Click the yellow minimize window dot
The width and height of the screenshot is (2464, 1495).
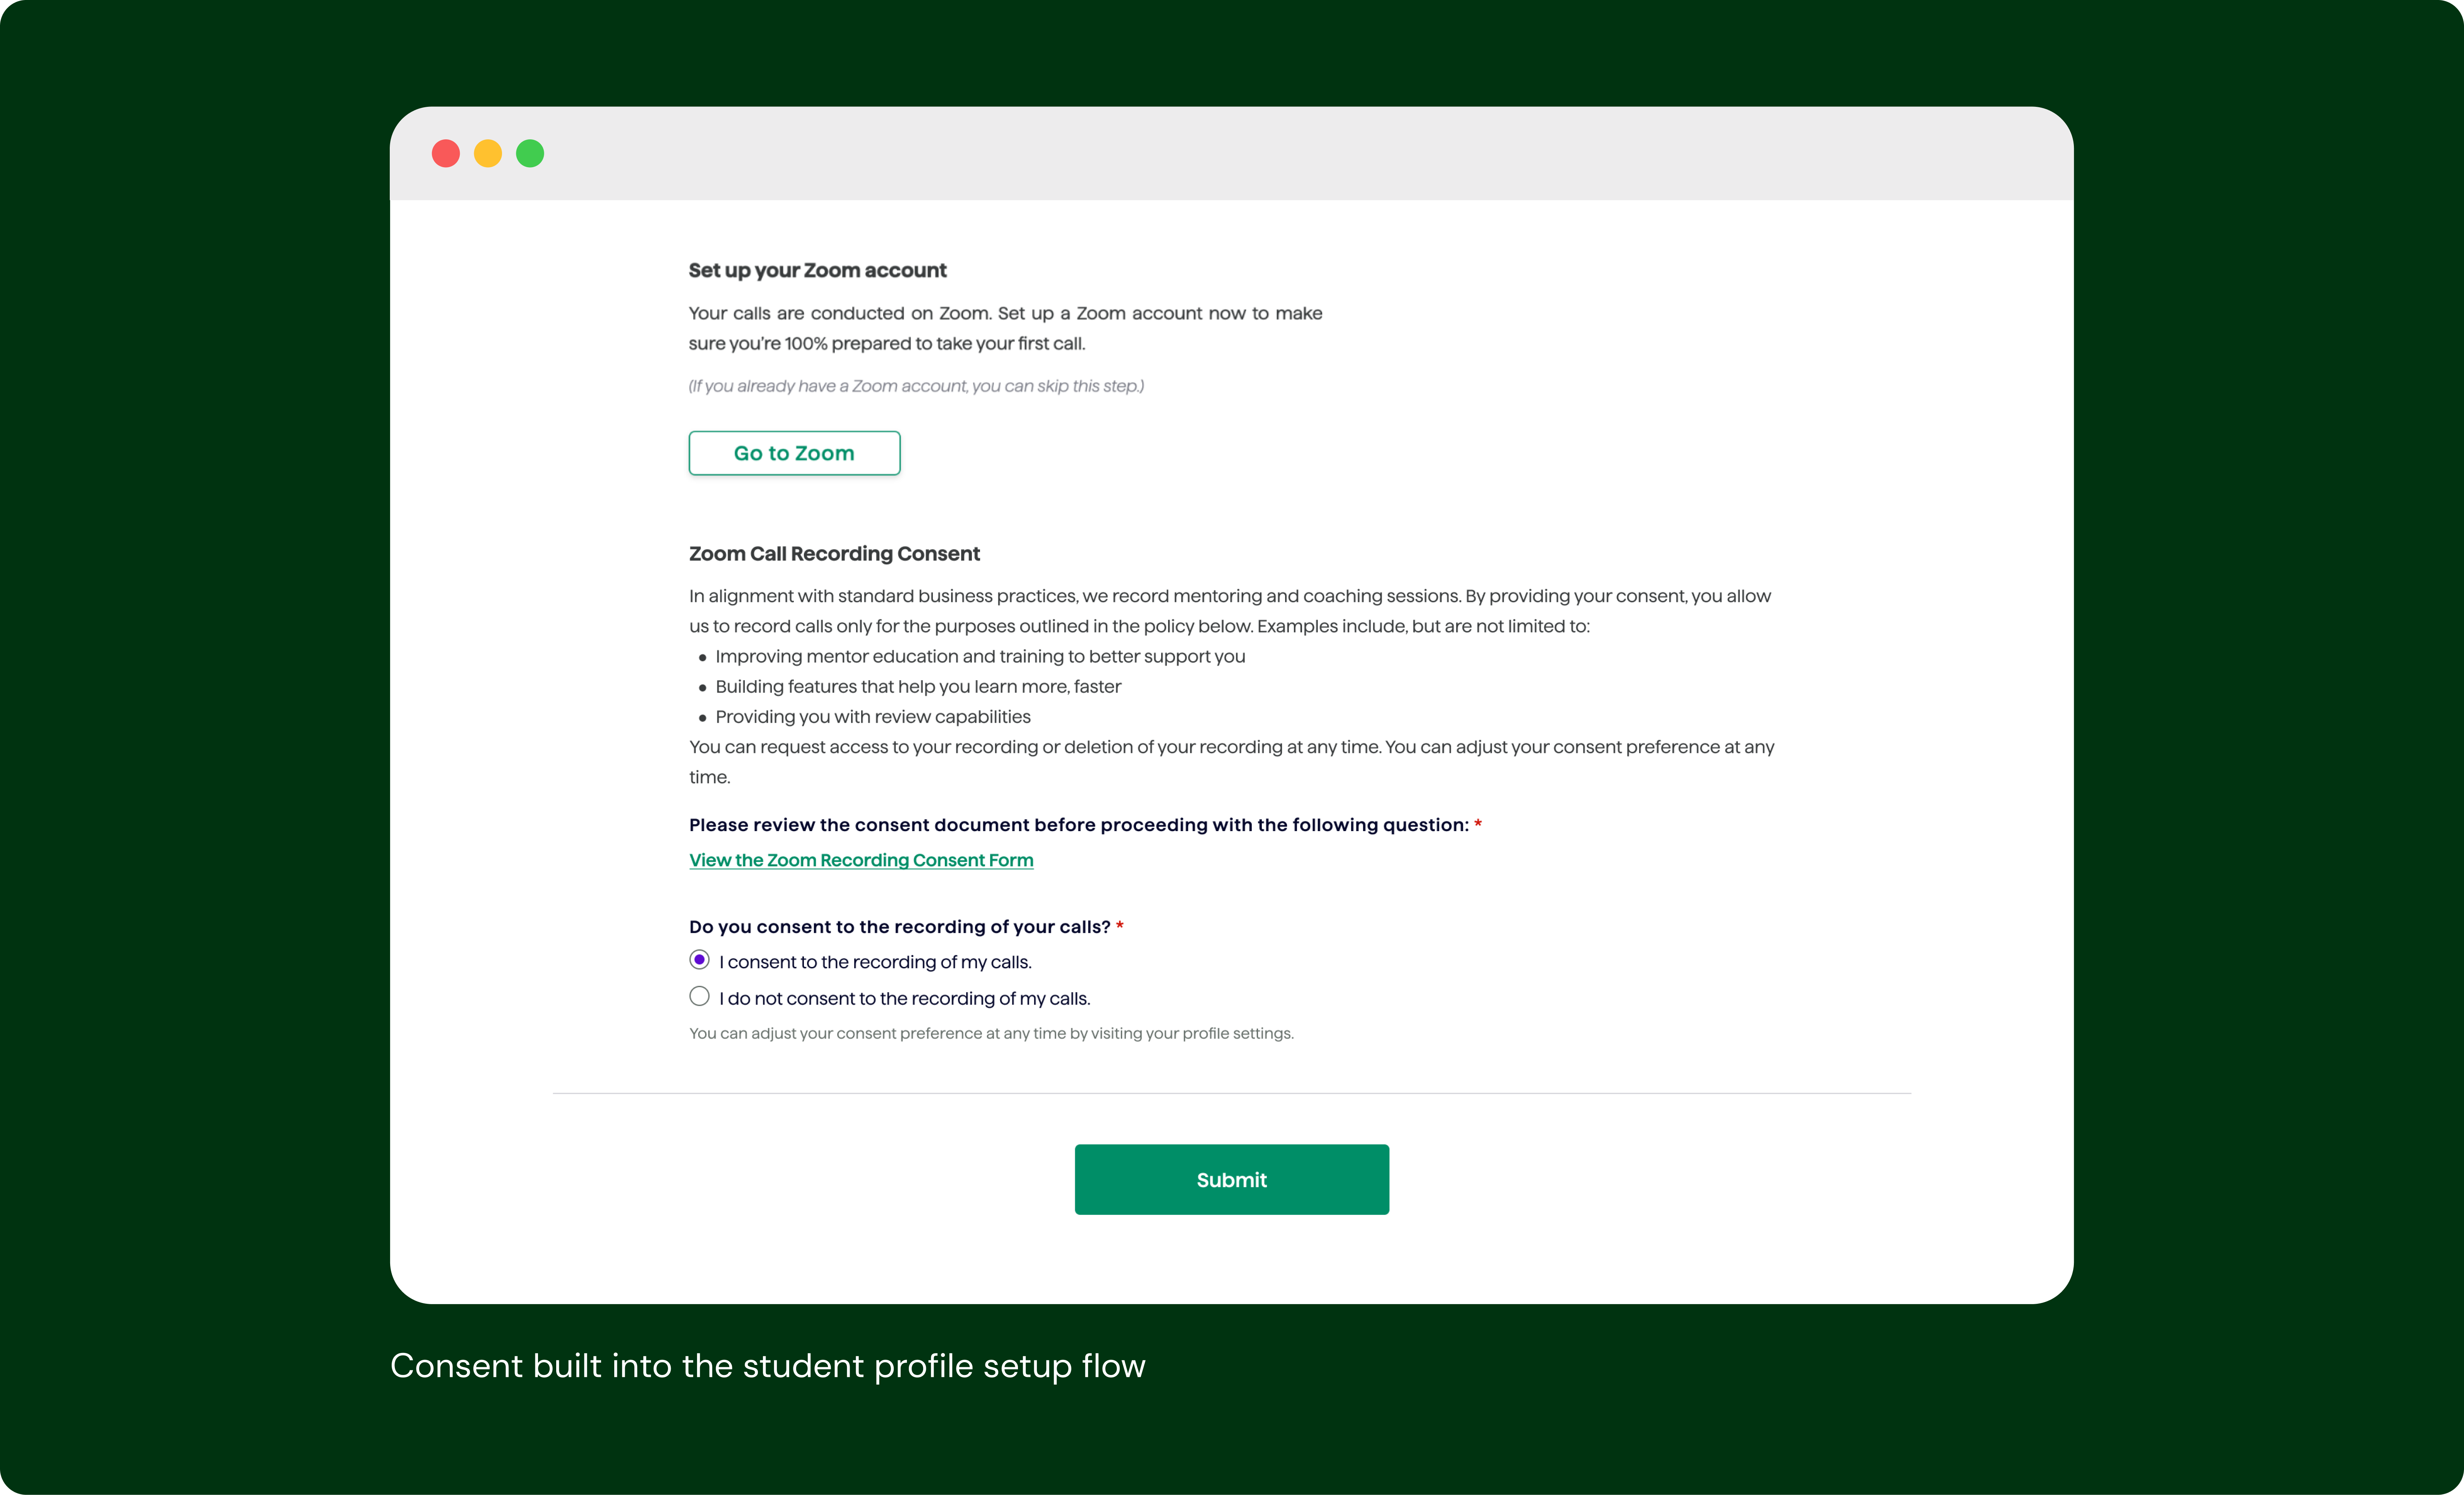click(x=488, y=153)
